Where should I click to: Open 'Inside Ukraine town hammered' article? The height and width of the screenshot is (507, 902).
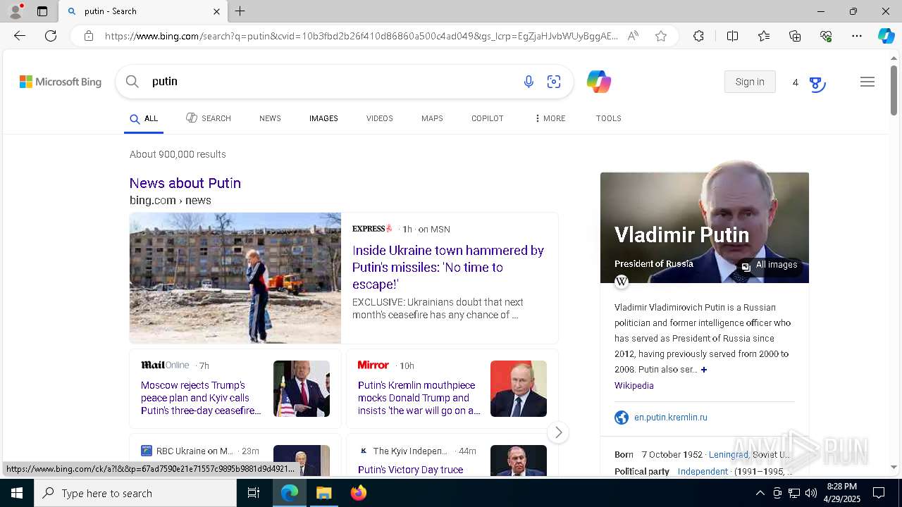(x=448, y=268)
